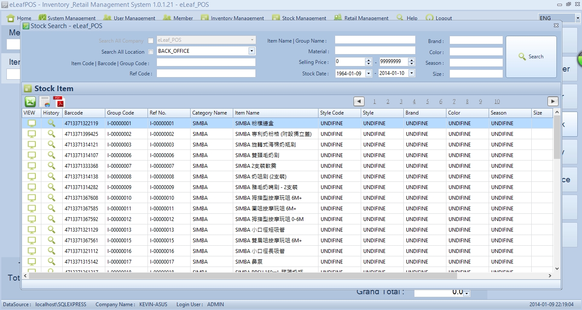This screenshot has width=582, height=310.
Task: Export stock list to Excel
Action: coord(30,102)
